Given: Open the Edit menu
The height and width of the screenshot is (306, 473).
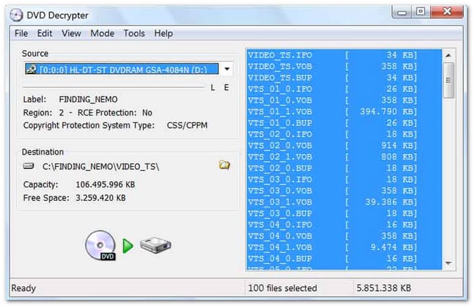Looking at the screenshot, I should pos(45,33).
